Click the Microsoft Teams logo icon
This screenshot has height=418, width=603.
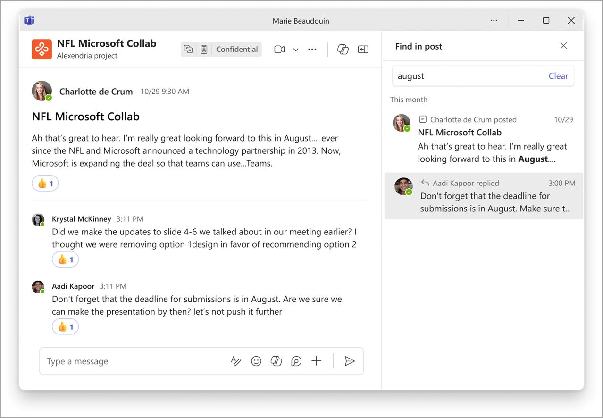[x=29, y=21]
